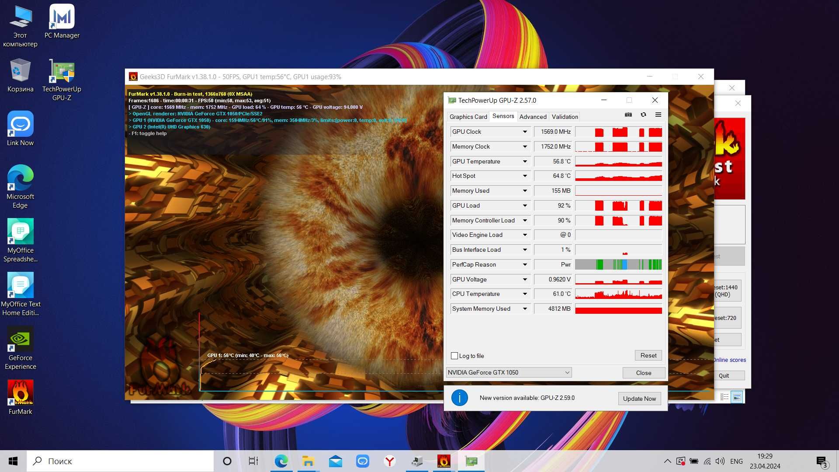Click the GPU-Z refresh icon

click(643, 115)
